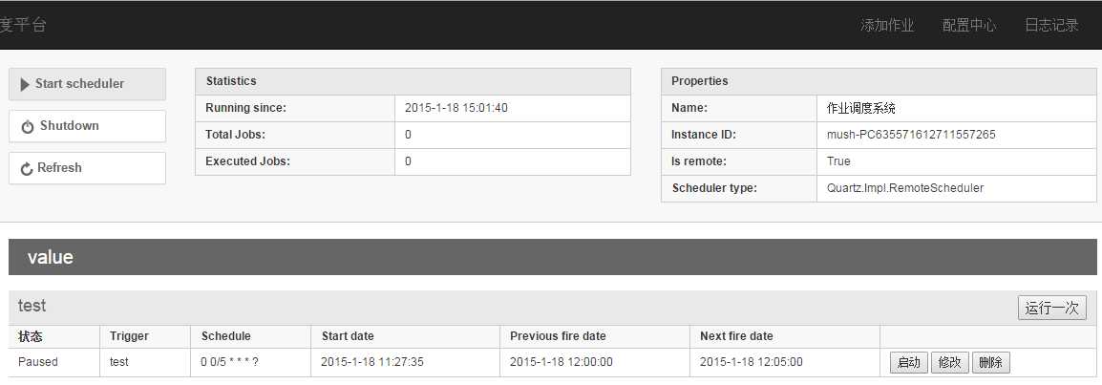
Task: Click 修改 to edit the trigger
Action: pyautogui.click(x=950, y=363)
